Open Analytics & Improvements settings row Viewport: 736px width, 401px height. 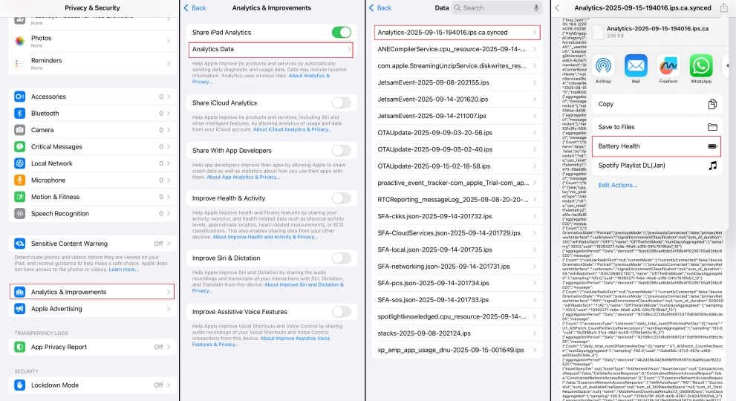pos(92,292)
